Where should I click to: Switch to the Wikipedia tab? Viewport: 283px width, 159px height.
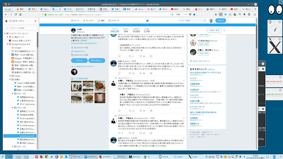pyautogui.click(x=247, y=9)
